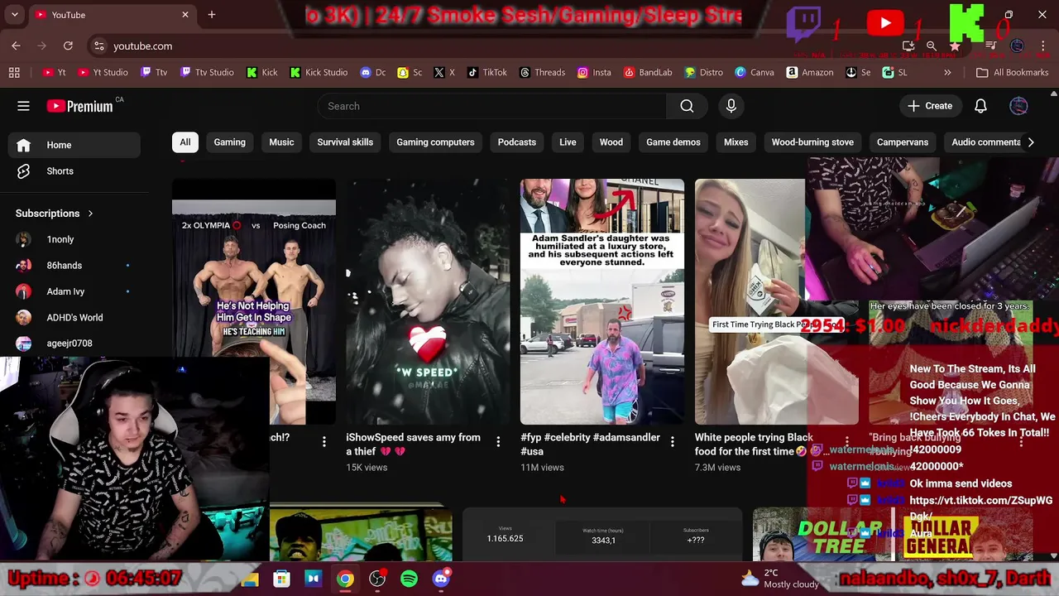Open the weather widget in taskbar
The image size is (1059, 596).
(x=779, y=579)
